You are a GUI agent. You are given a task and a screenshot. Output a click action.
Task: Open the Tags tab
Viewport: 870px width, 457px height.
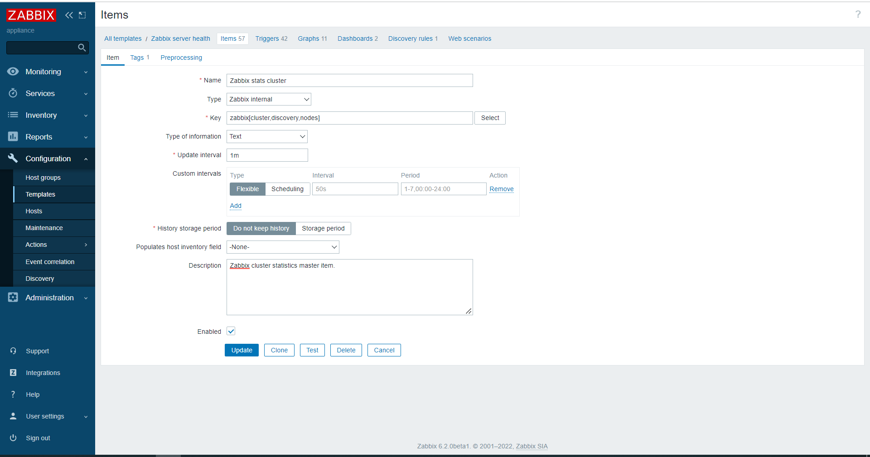(x=137, y=58)
